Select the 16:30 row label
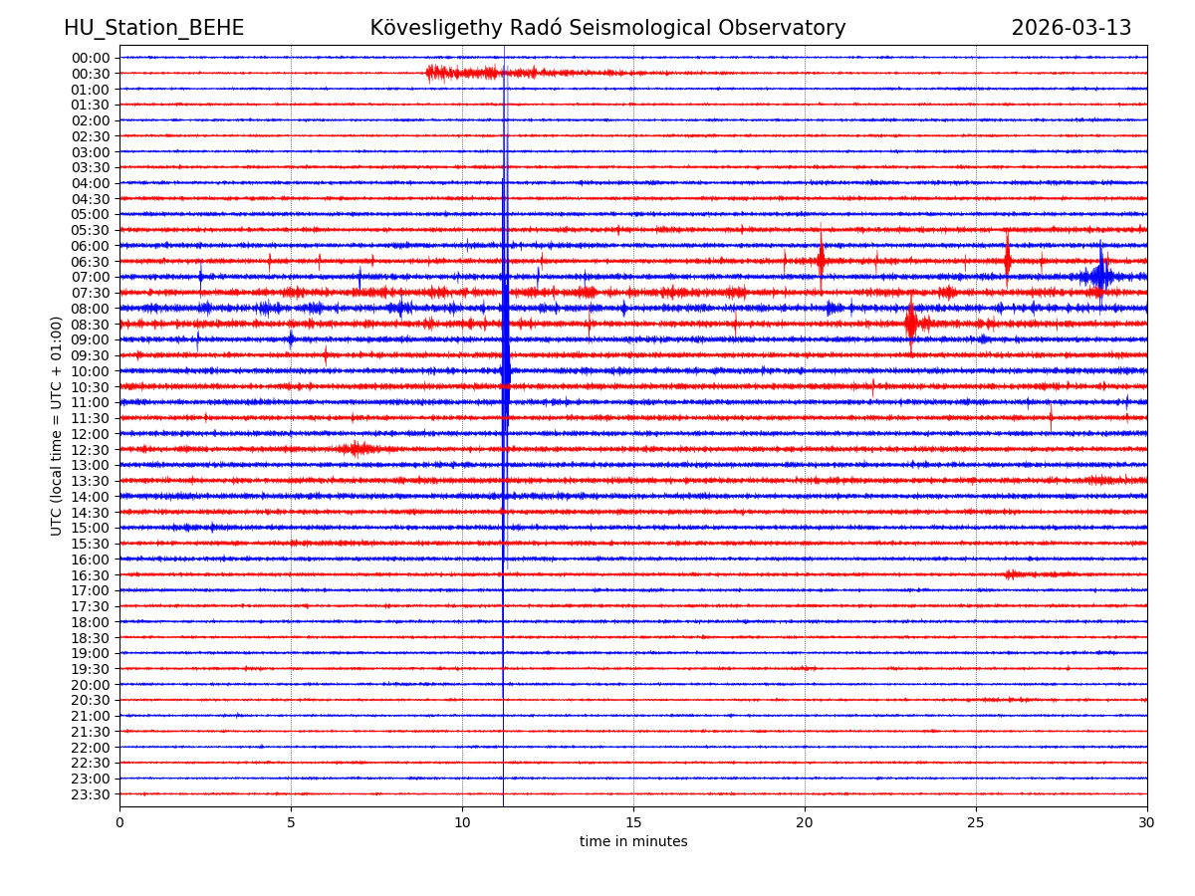Viewport: 1195px width, 896px height. point(91,575)
